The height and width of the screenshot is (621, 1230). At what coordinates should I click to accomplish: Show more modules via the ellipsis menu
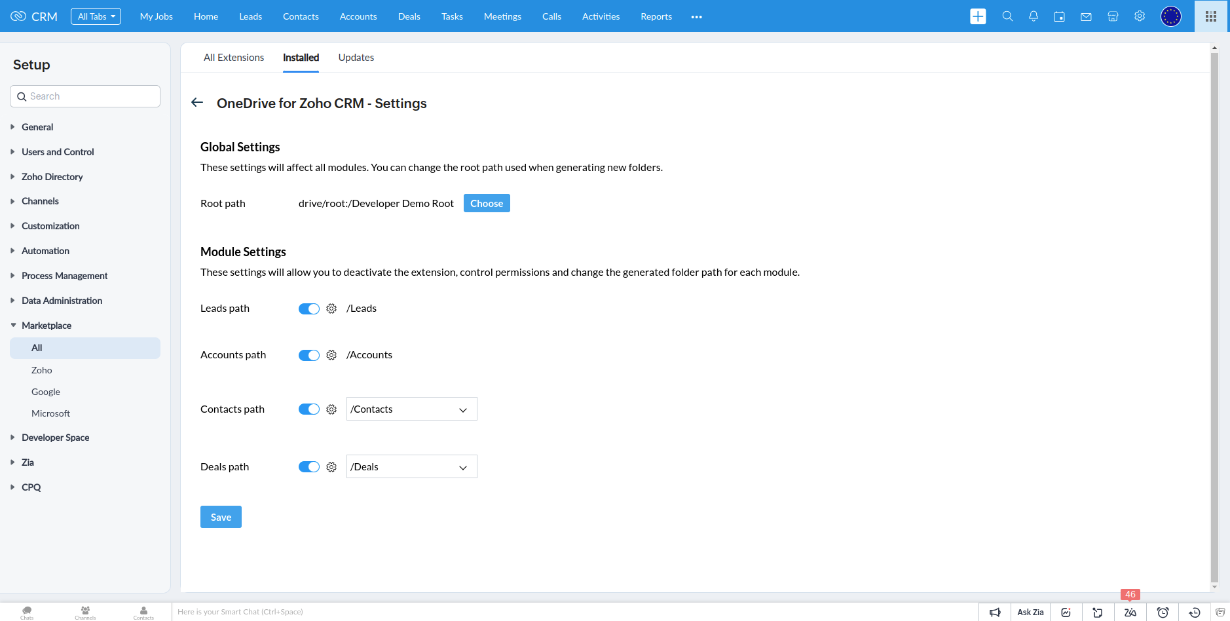tap(696, 16)
